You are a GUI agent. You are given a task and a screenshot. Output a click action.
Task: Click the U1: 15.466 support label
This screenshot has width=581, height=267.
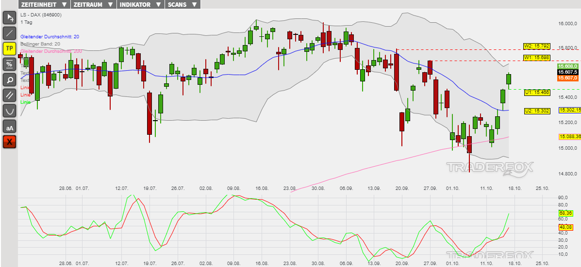tap(536, 93)
